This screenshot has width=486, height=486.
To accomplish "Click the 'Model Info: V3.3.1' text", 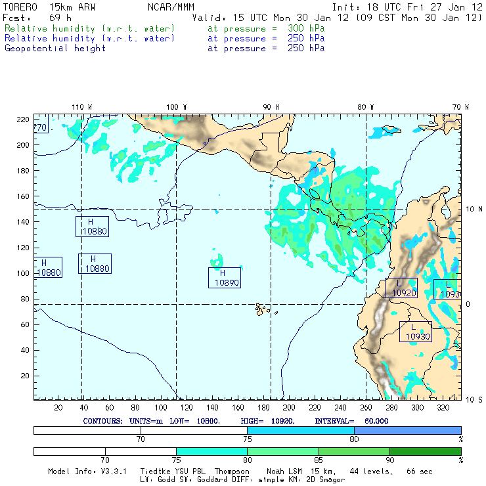I will click(x=87, y=472).
